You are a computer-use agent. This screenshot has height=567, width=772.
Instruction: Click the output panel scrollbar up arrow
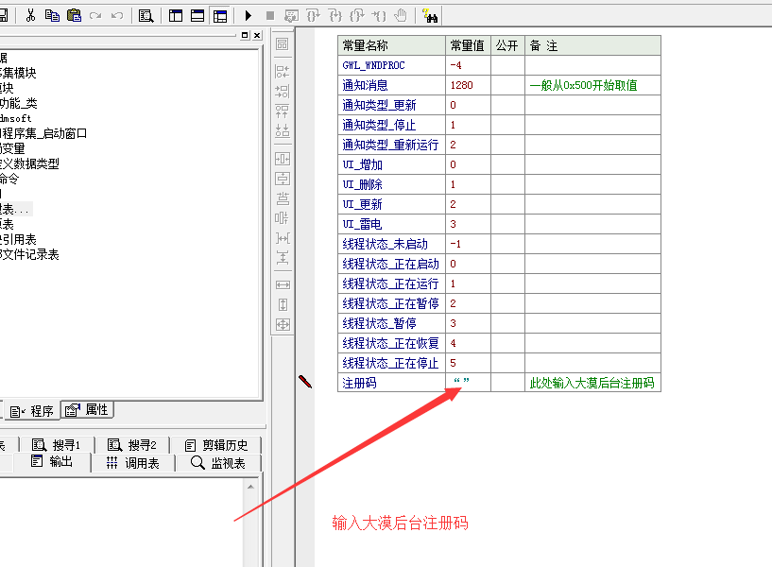tap(250, 487)
